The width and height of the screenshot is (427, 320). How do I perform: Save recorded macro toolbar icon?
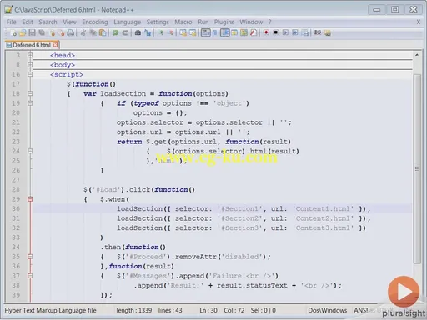305,32
